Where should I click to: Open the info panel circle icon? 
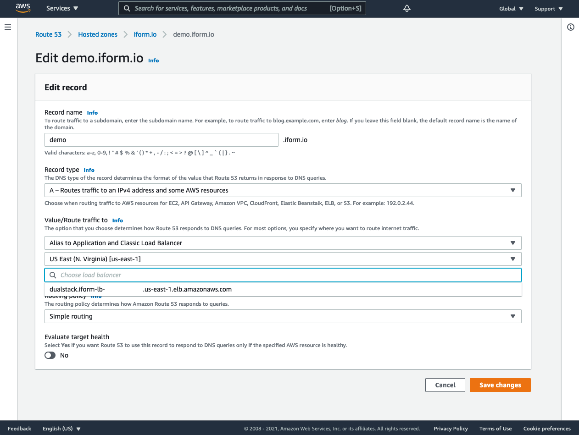click(x=571, y=27)
